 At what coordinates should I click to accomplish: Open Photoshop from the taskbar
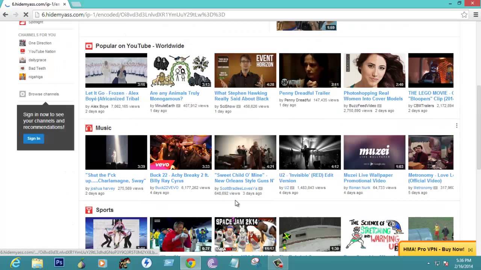[x=59, y=263]
